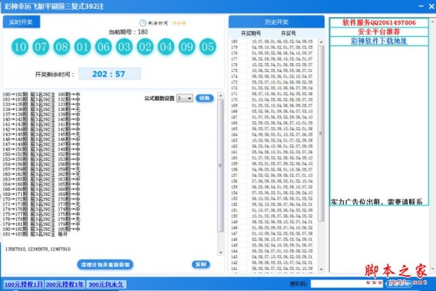Click the number ball 02
Screen dimensions: 436x291
click(x=145, y=46)
